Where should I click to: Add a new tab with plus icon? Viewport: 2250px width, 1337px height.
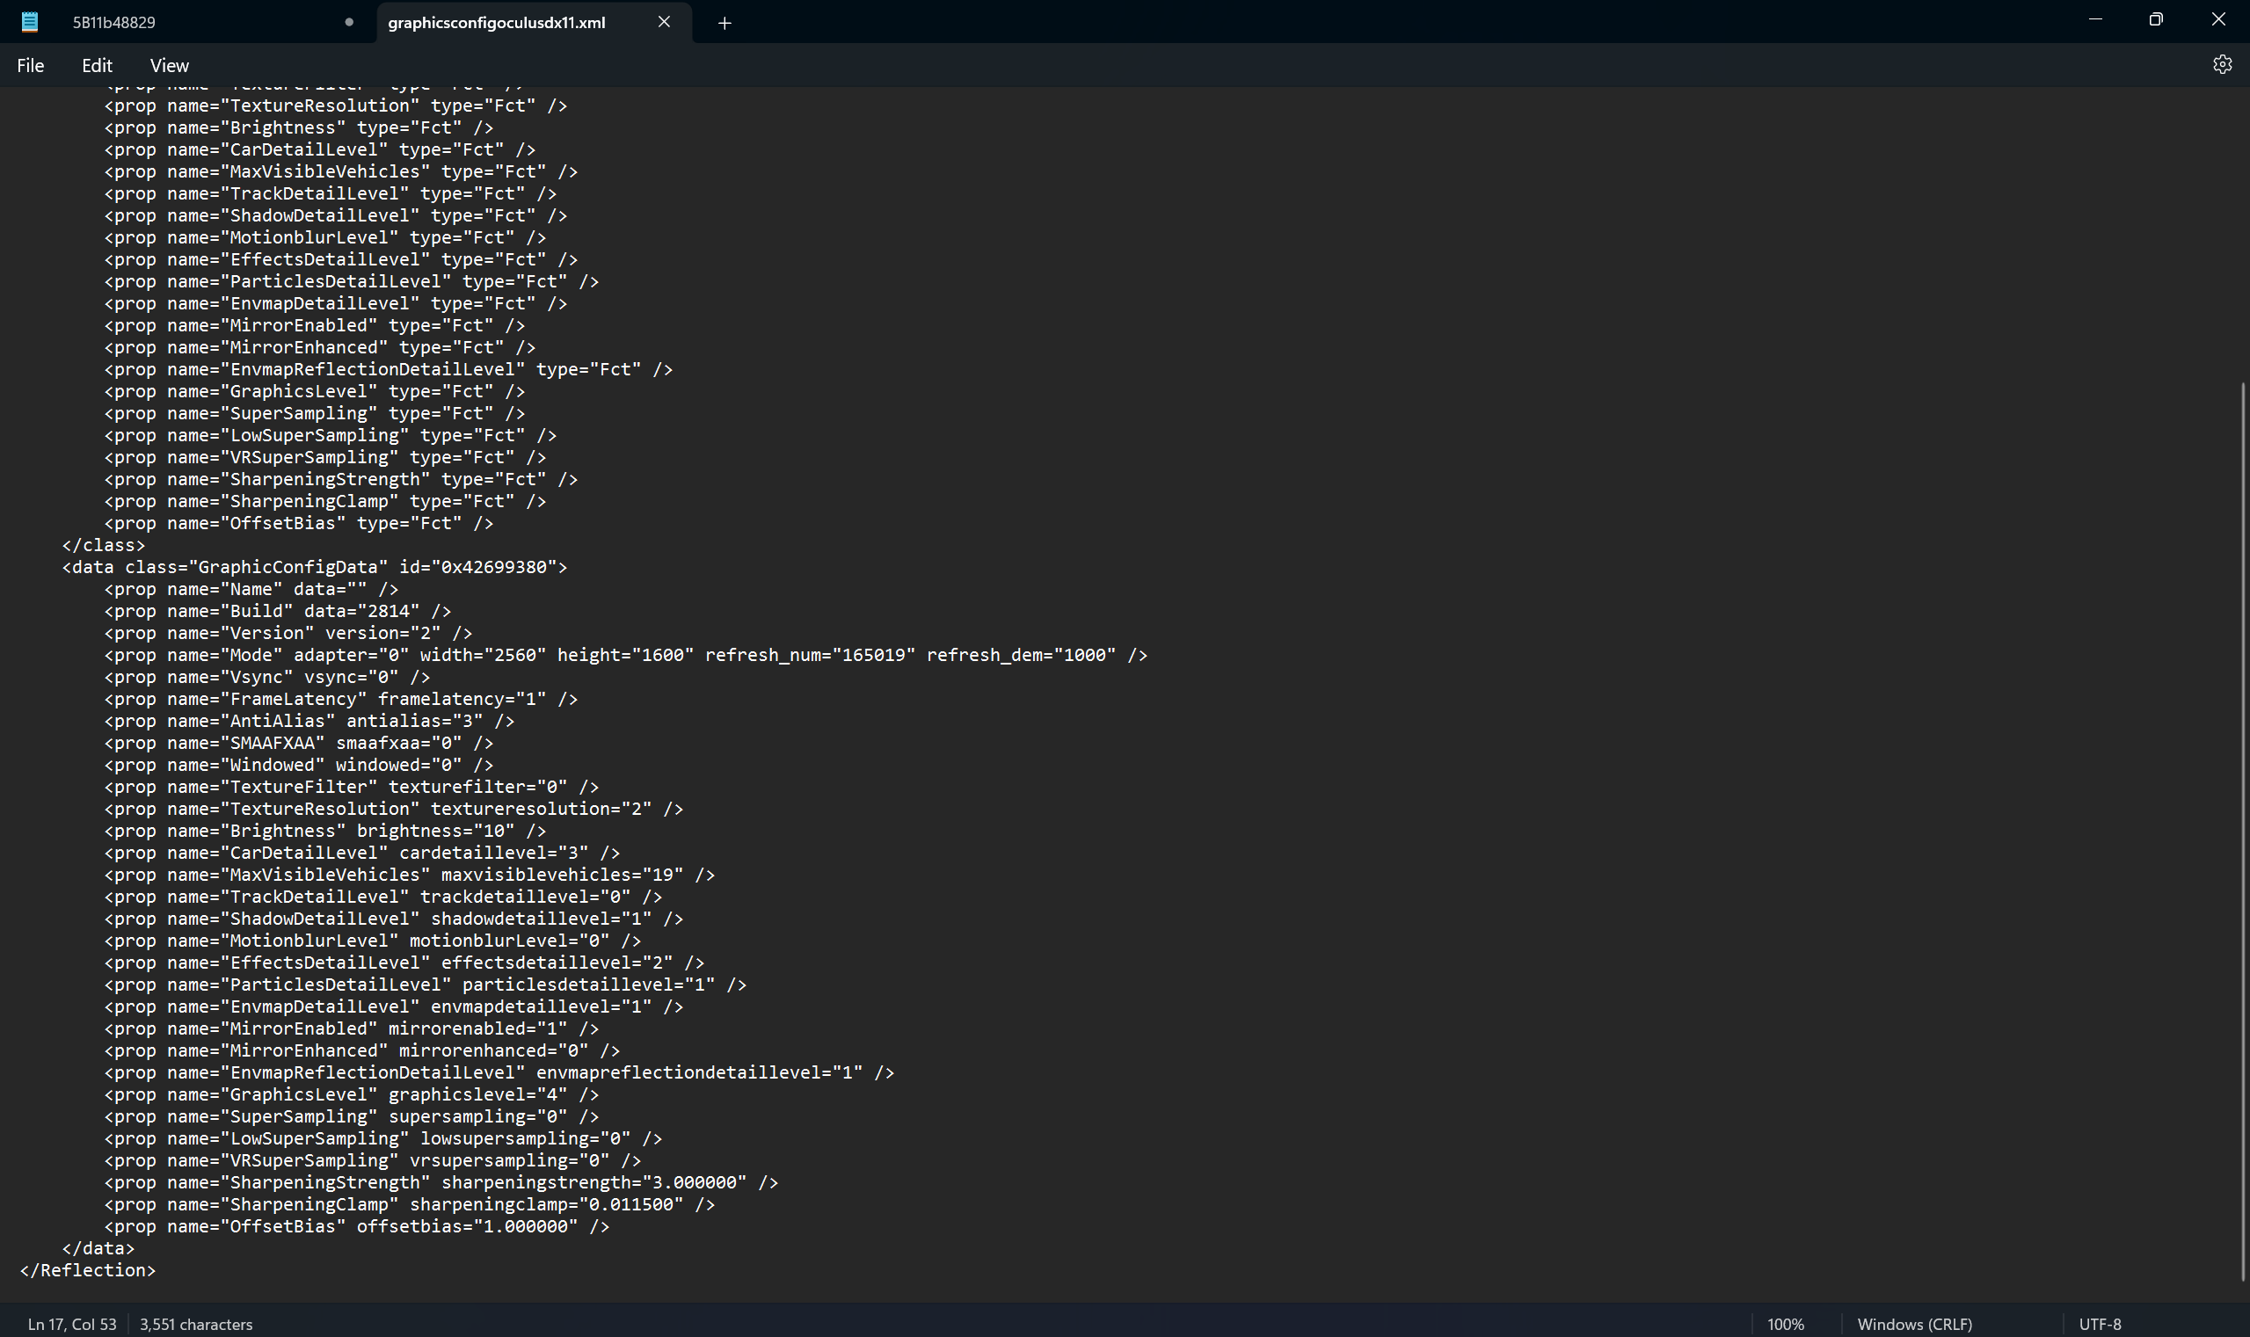(x=725, y=24)
